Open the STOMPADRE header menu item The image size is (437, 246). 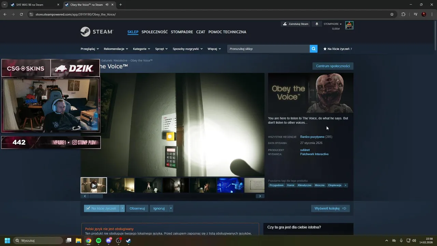(x=182, y=32)
